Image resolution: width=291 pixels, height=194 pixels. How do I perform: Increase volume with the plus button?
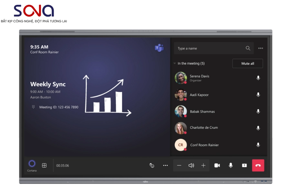203,166
